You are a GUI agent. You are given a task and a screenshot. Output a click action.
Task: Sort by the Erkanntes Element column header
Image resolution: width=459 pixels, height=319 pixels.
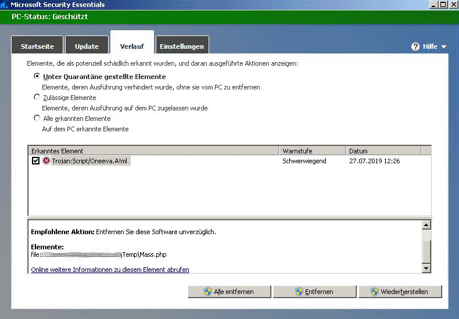(x=153, y=150)
